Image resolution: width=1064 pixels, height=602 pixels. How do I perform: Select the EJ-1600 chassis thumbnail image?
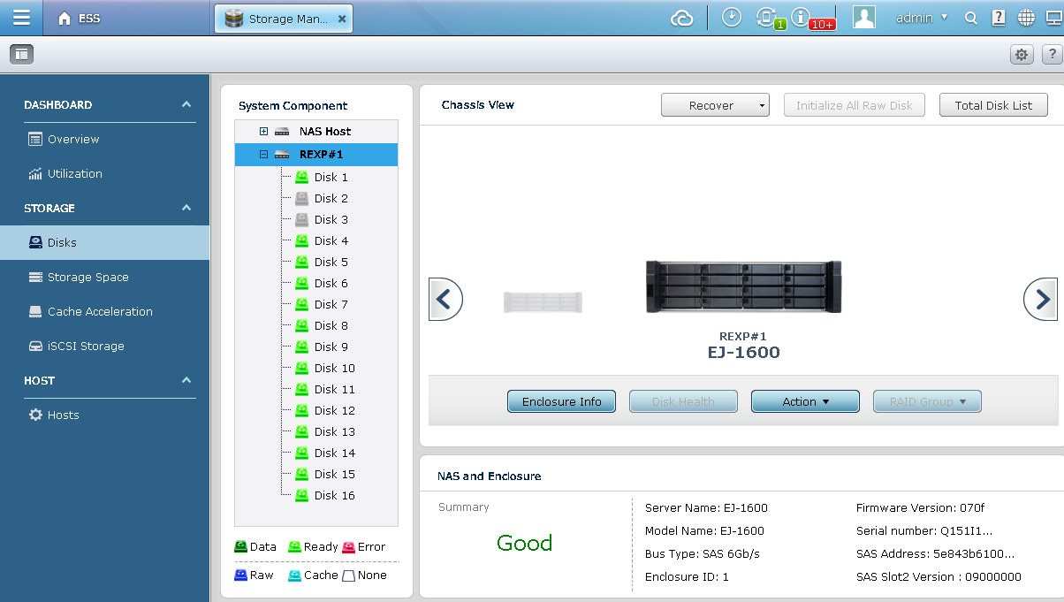[x=743, y=287]
